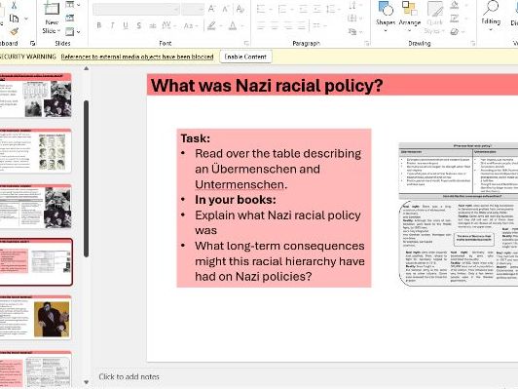Image resolution: width=518 pixels, height=389 pixels.
Task: Click the Decrease List Level icon
Action: pos(303,9)
